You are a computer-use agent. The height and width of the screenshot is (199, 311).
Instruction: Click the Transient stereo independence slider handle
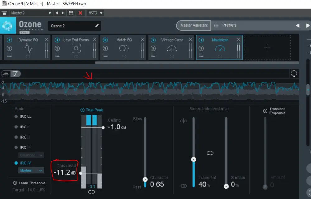click(193, 159)
